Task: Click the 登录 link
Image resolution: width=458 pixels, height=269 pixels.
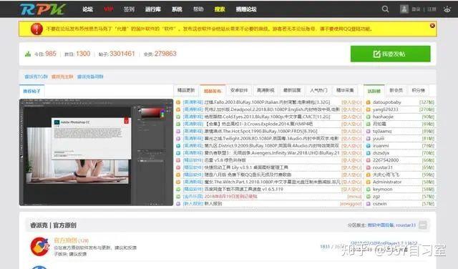Action: [x=416, y=9]
